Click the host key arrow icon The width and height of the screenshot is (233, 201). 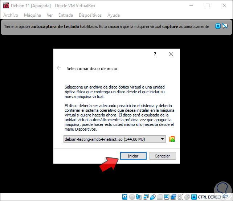[194, 197]
